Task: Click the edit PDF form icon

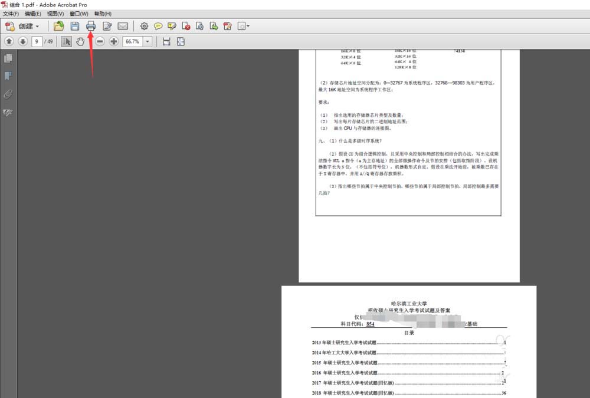Action: coord(228,26)
